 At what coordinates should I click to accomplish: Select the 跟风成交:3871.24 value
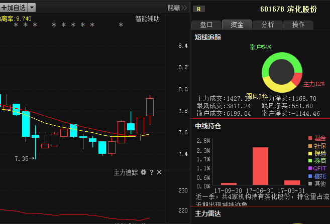click(224, 106)
